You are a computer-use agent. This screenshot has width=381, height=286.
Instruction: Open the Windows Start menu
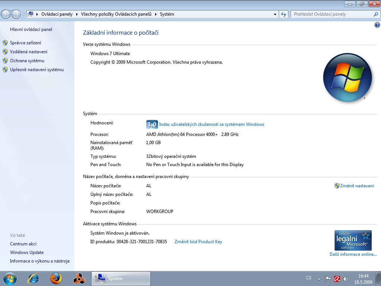click(x=10, y=279)
